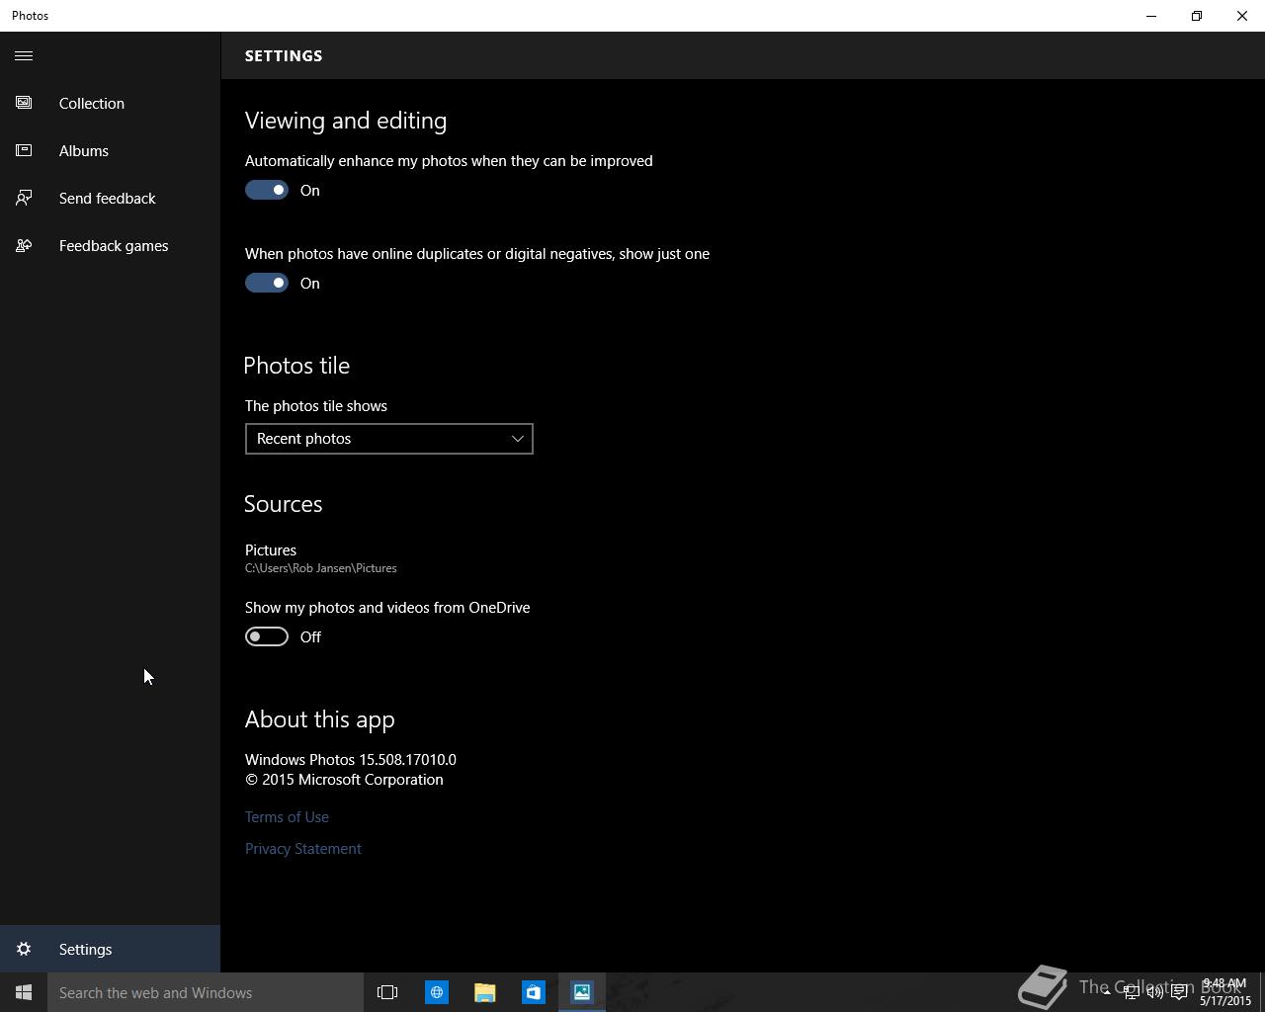Select the Pictures source folder entry
Image resolution: width=1265 pixels, height=1012 pixels.
click(x=321, y=558)
